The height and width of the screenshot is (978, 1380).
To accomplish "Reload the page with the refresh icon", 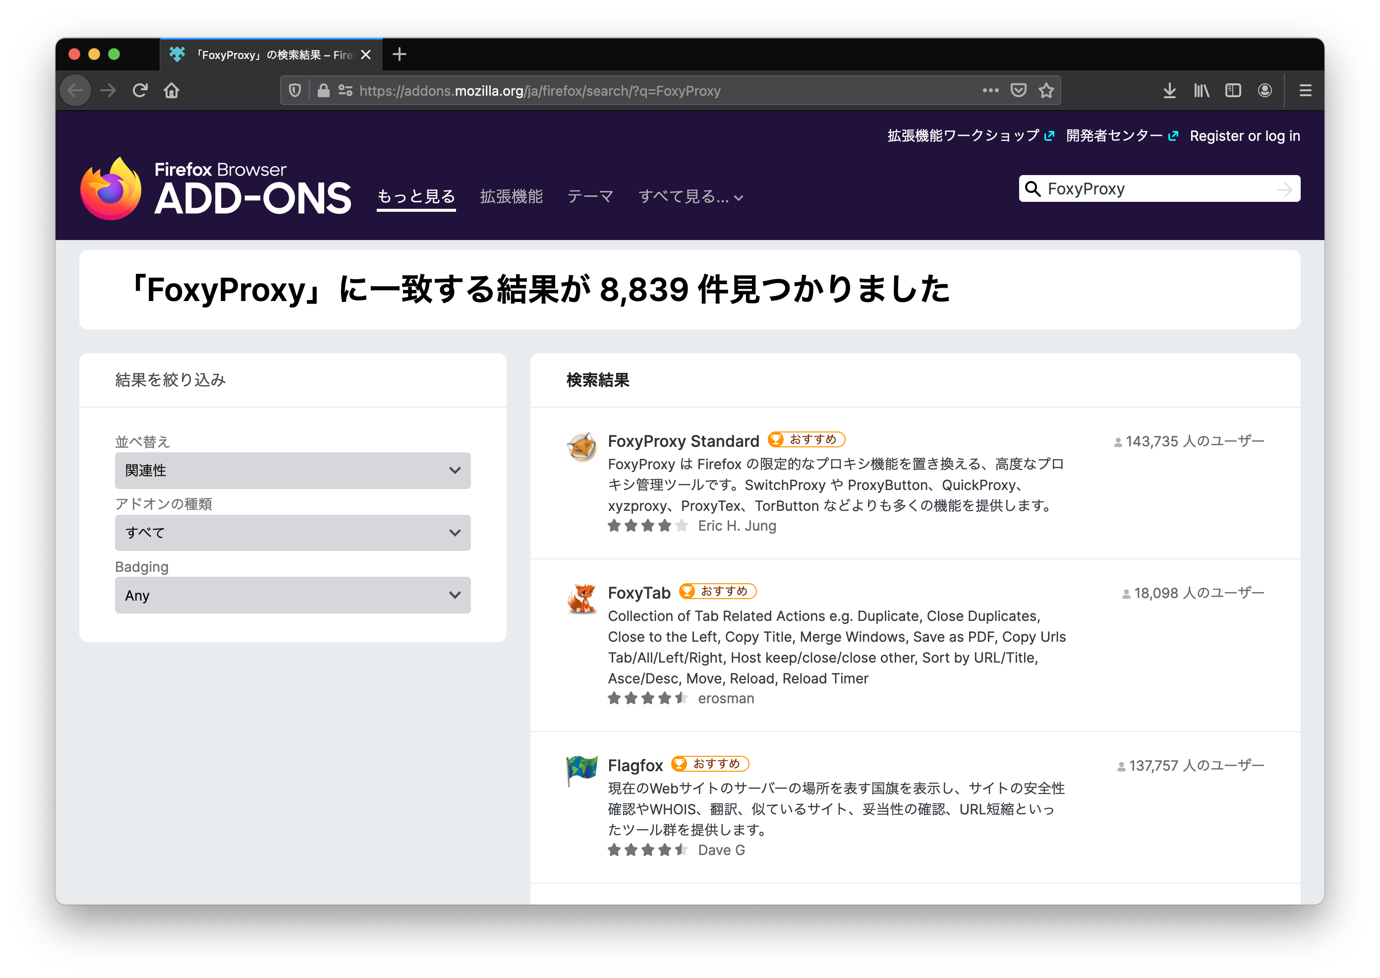I will 140,91.
